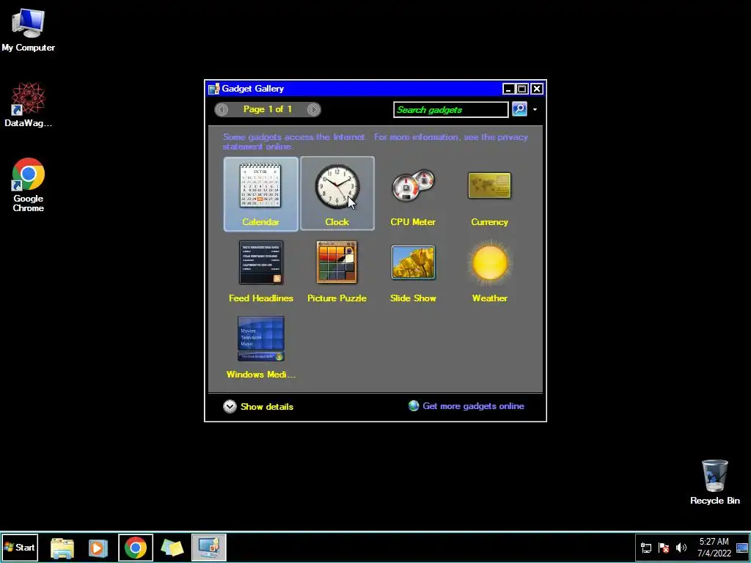This screenshot has height=563, width=751.
Task: Click the taskbar clock showing 5:27 AM
Action: 714,547
